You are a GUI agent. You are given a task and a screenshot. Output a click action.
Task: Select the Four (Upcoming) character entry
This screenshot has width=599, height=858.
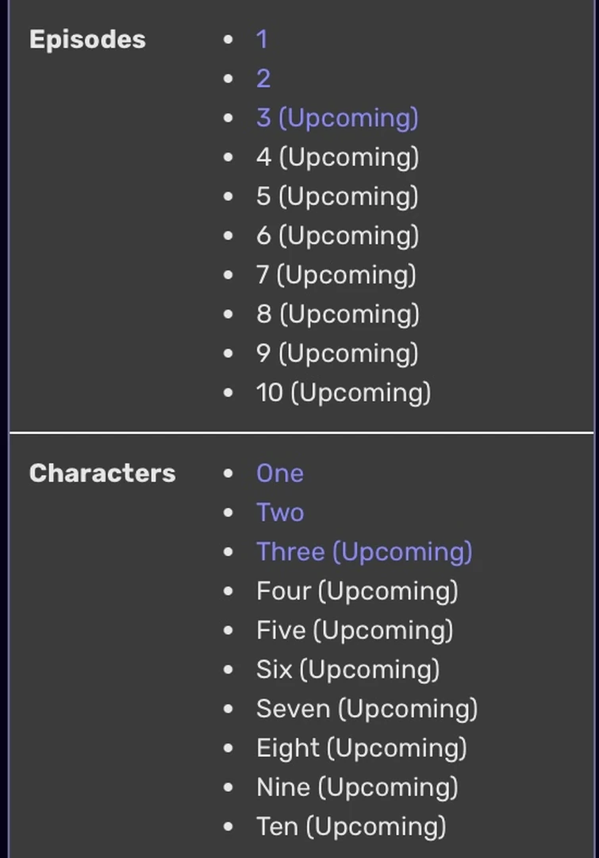click(x=357, y=591)
